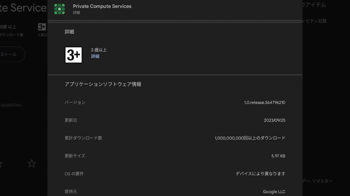Click the 詳細 header in the dialog
The width and height of the screenshot is (350, 196).
click(69, 32)
